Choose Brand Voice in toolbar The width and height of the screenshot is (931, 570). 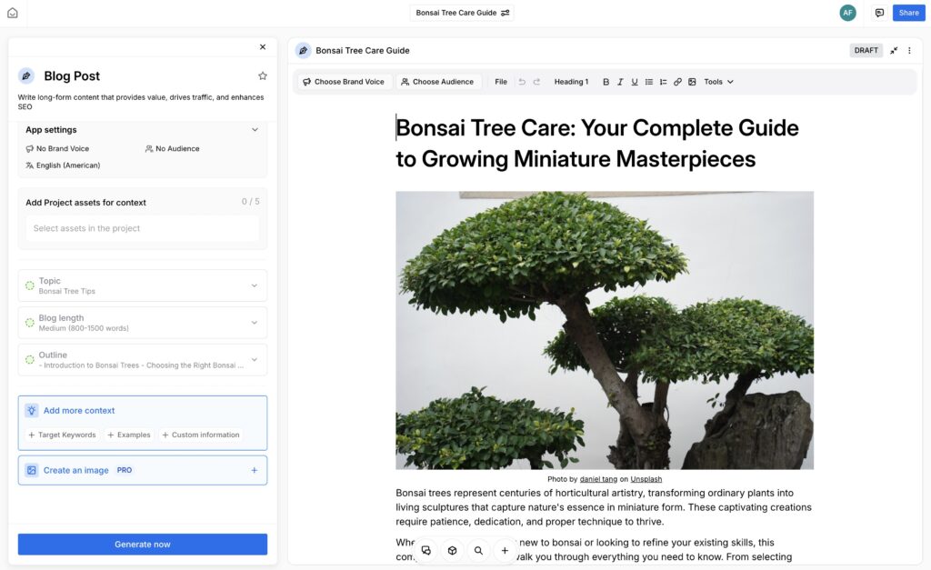(344, 82)
